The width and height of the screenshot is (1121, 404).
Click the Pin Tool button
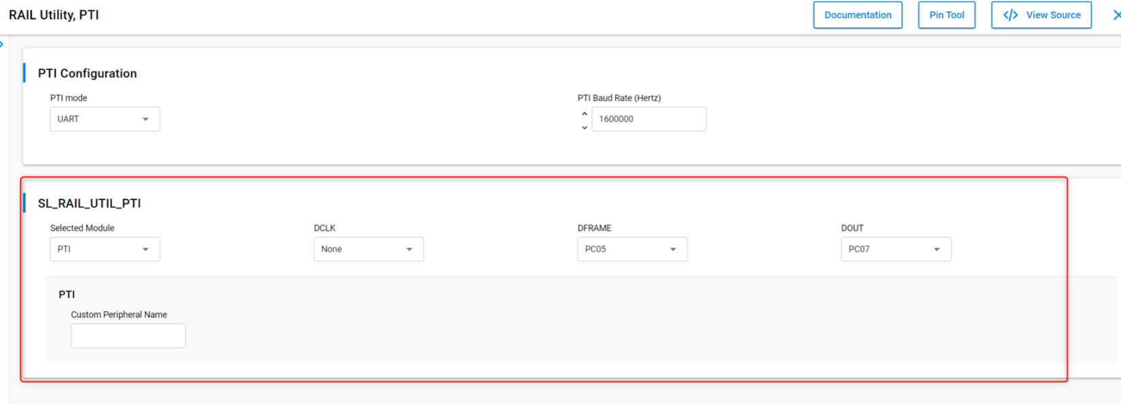click(946, 15)
